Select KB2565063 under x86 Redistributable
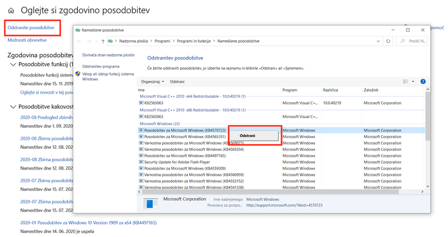The height and width of the screenshot is (237, 448). (x=153, y=117)
